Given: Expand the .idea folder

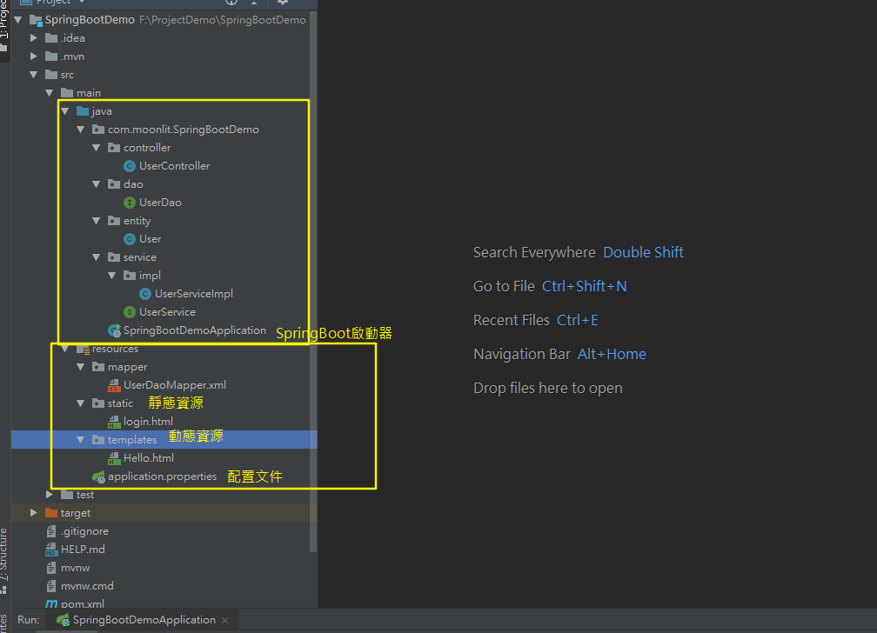Looking at the screenshot, I should coord(34,38).
